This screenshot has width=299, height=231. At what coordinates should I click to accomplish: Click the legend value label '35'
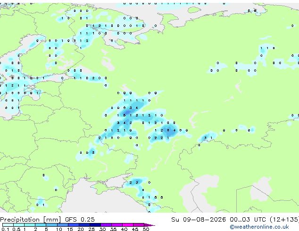click(x=113, y=229)
